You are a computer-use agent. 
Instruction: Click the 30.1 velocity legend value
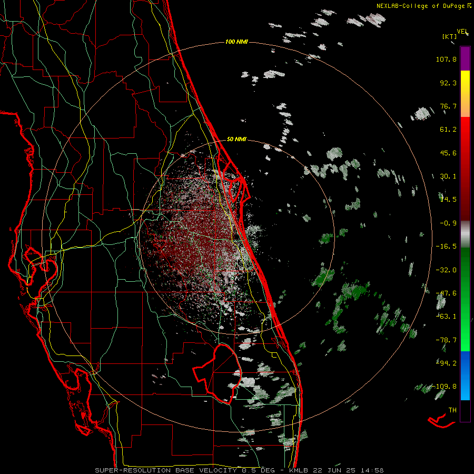click(x=448, y=176)
